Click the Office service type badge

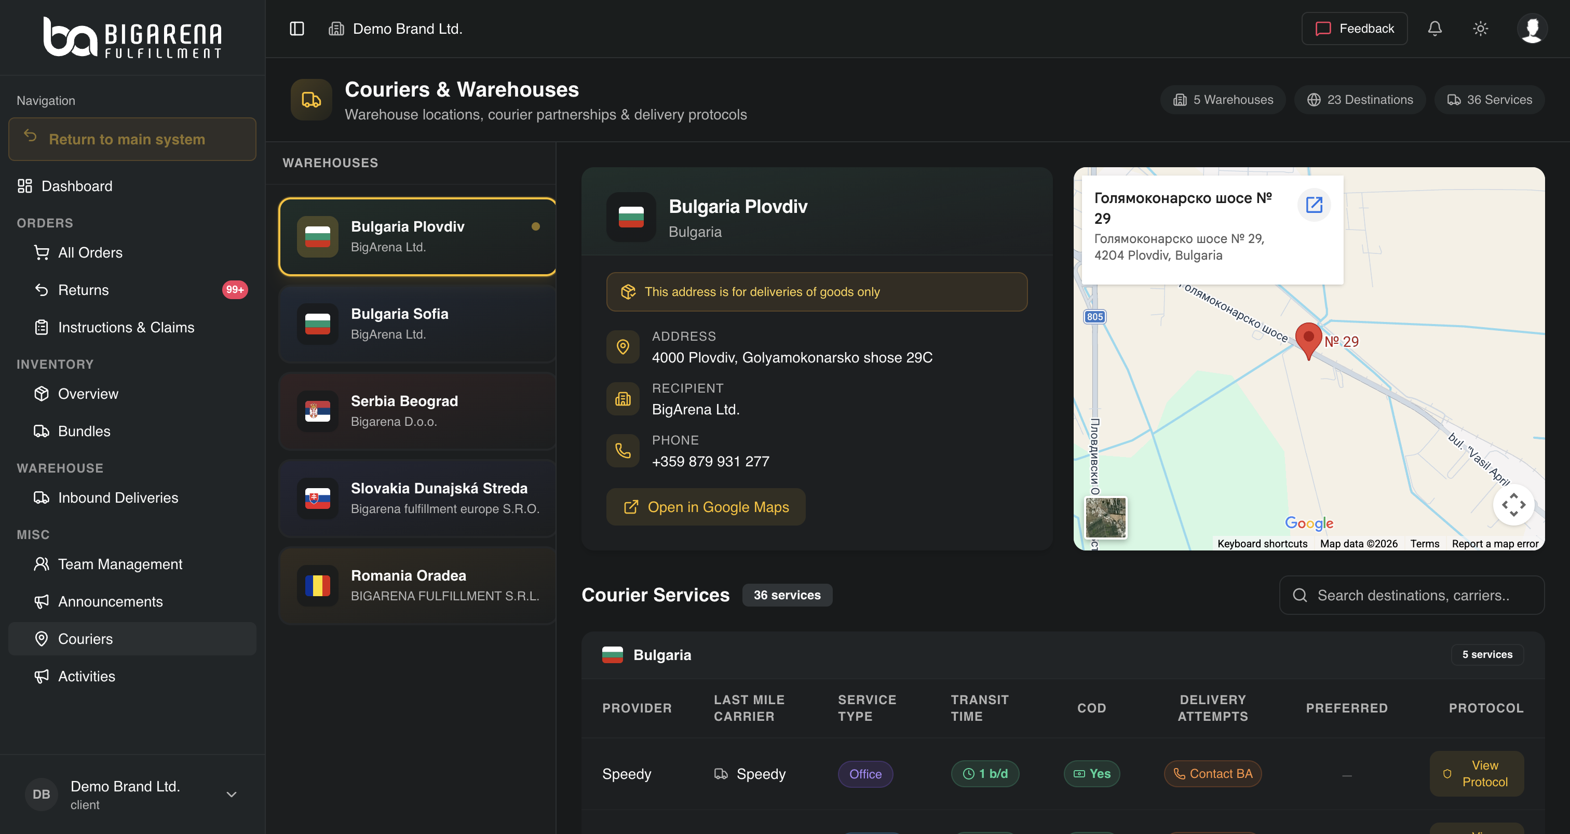coord(865,774)
